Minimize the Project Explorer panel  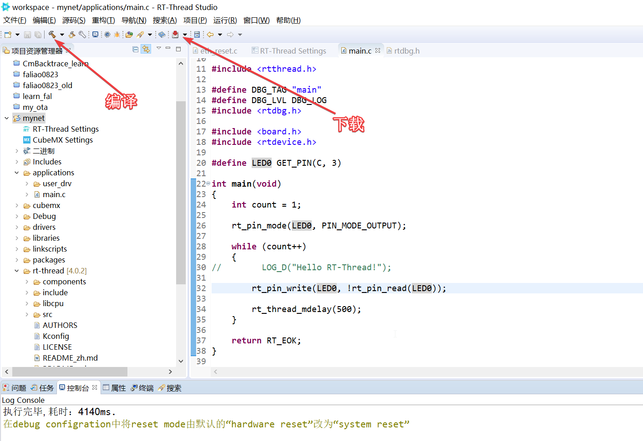click(168, 48)
